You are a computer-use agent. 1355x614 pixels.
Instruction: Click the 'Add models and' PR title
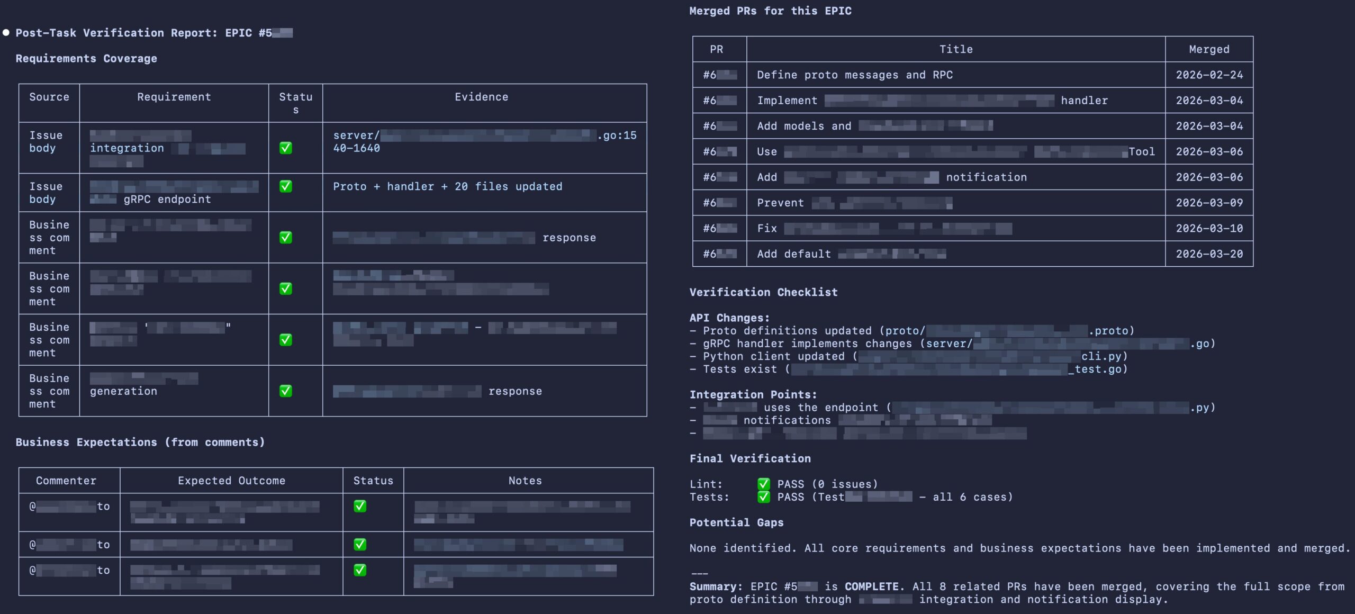[874, 126]
